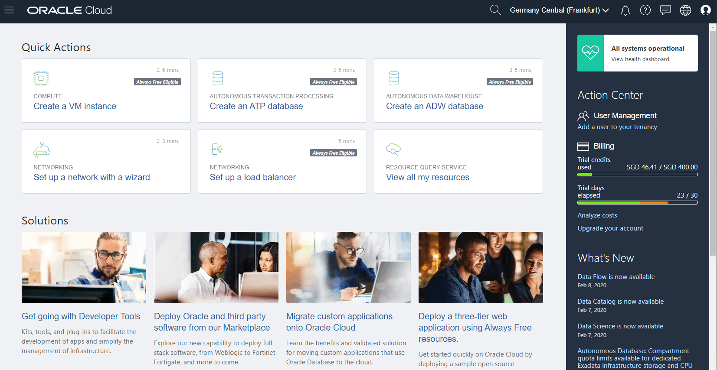Open View health dashboard link
The image size is (717, 370).
point(640,59)
